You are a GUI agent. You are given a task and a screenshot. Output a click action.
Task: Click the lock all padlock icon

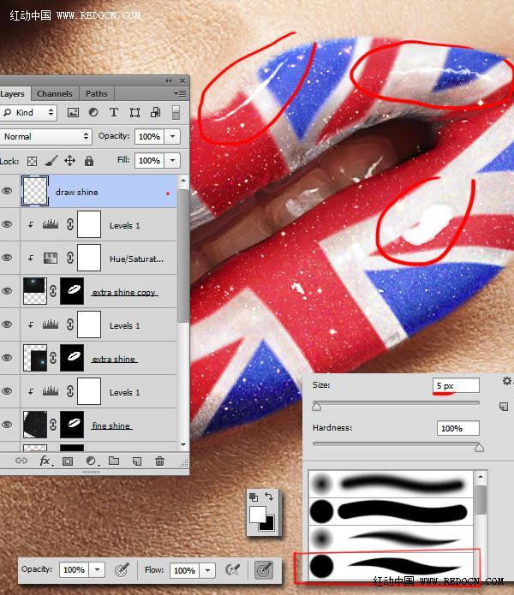tap(89, 160)
